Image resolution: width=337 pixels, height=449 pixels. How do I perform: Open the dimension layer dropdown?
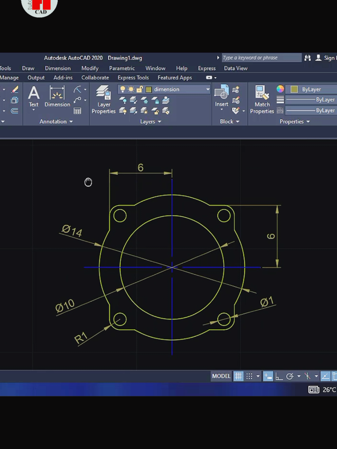(207, 89)
